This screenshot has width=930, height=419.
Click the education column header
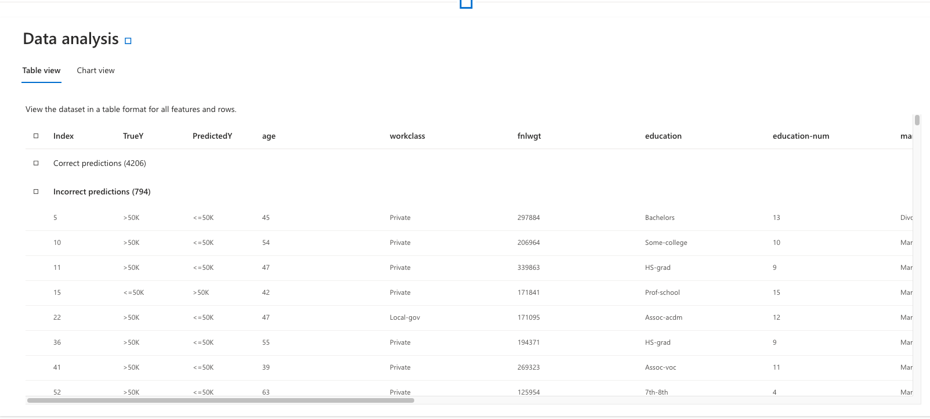click(x=663, y=136)
